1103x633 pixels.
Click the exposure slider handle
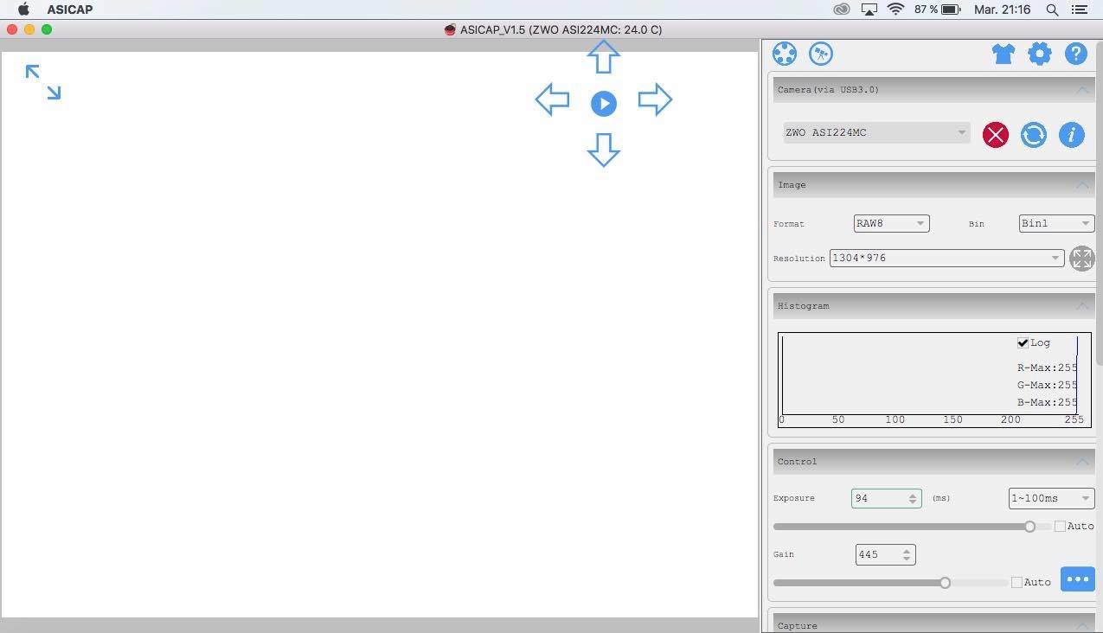coord(1029,527)
